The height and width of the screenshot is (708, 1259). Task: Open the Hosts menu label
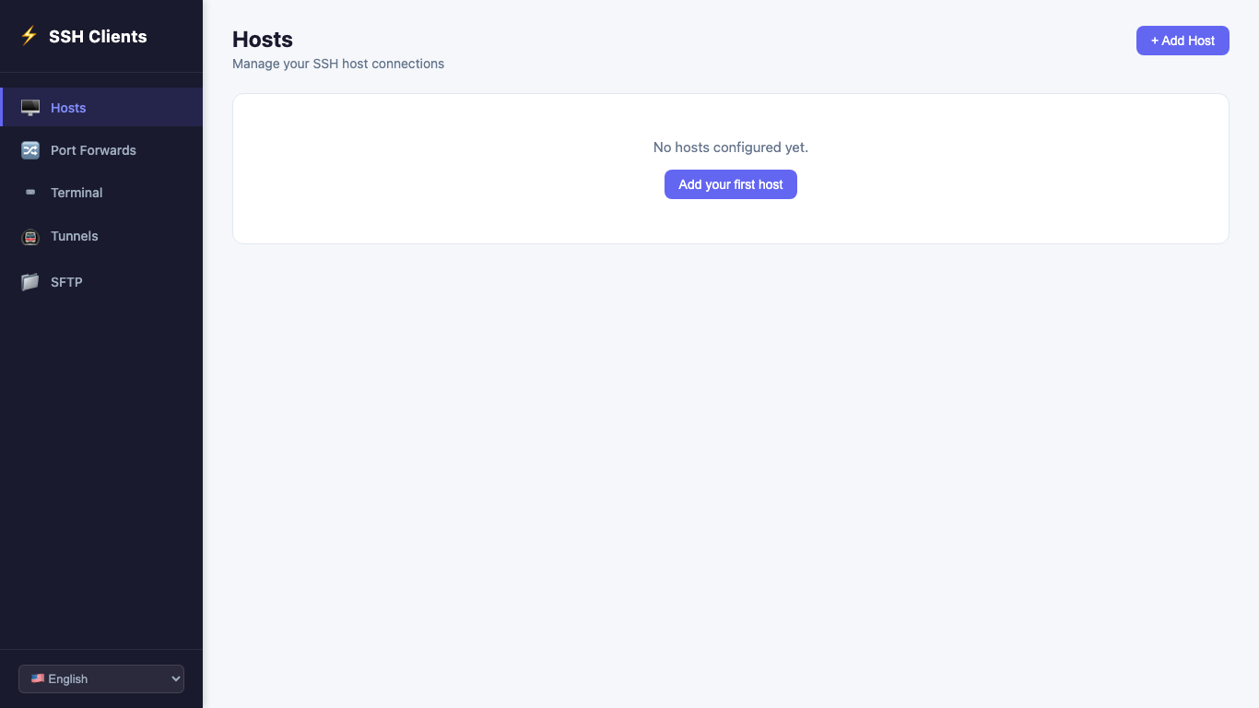point(68,108)
